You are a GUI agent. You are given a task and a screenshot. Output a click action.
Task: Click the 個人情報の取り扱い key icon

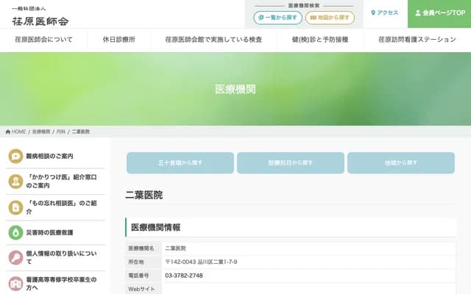pyautogui.click(x=15, y=257)
